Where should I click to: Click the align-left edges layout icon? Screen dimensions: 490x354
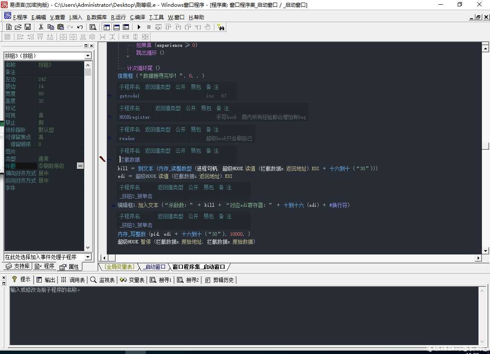(20, 37)
